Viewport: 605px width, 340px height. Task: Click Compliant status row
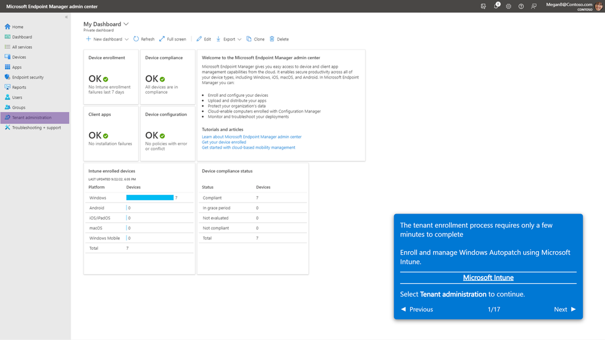tap(253, 198)
